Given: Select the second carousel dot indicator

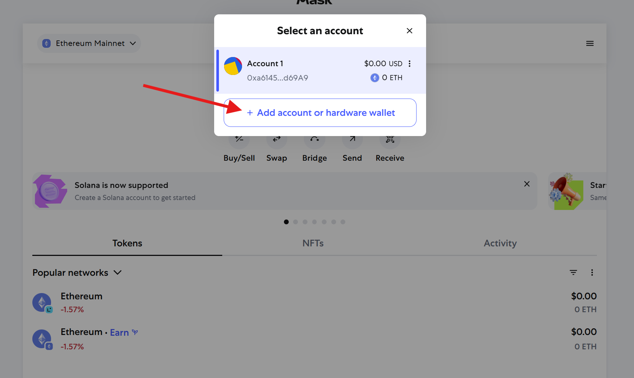Looking at the screenshot, I should (296, 222).
